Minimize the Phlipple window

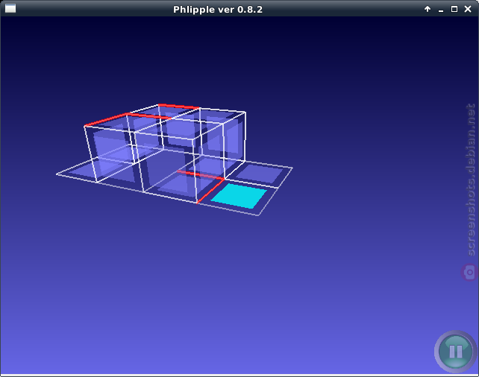(441, 10)
